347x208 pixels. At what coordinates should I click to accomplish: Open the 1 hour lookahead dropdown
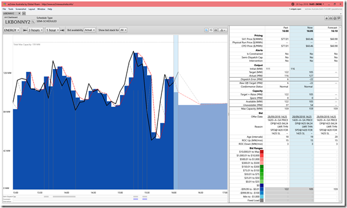[x=53, y=30]
